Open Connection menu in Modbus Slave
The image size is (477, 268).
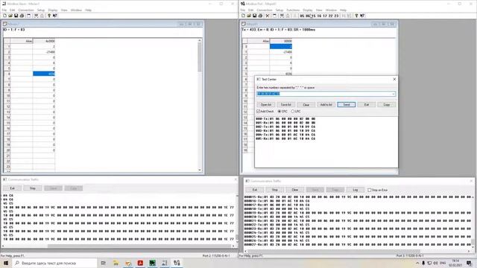(26, 10)
